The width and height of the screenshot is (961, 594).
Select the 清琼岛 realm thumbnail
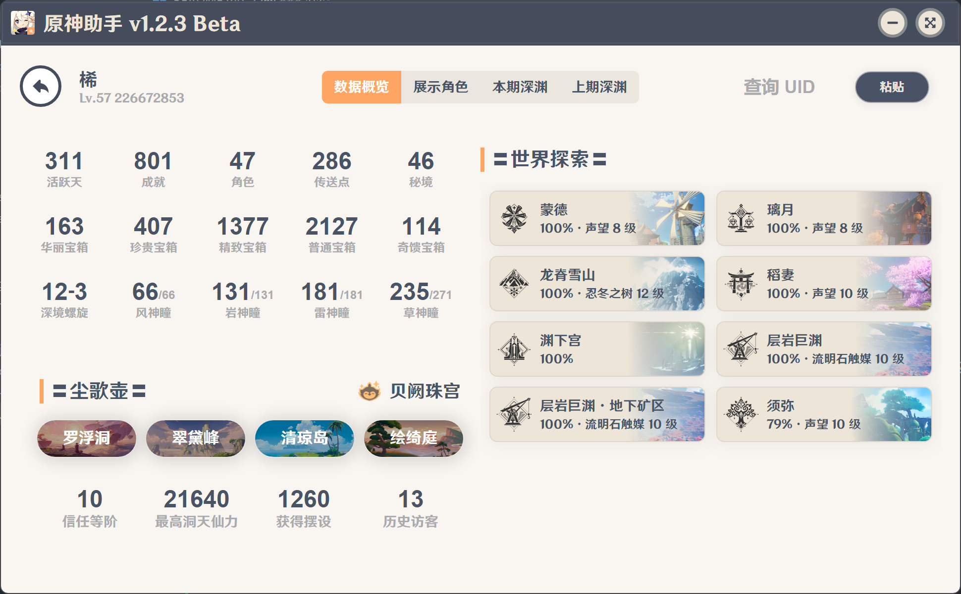click(x=305, y=438)
